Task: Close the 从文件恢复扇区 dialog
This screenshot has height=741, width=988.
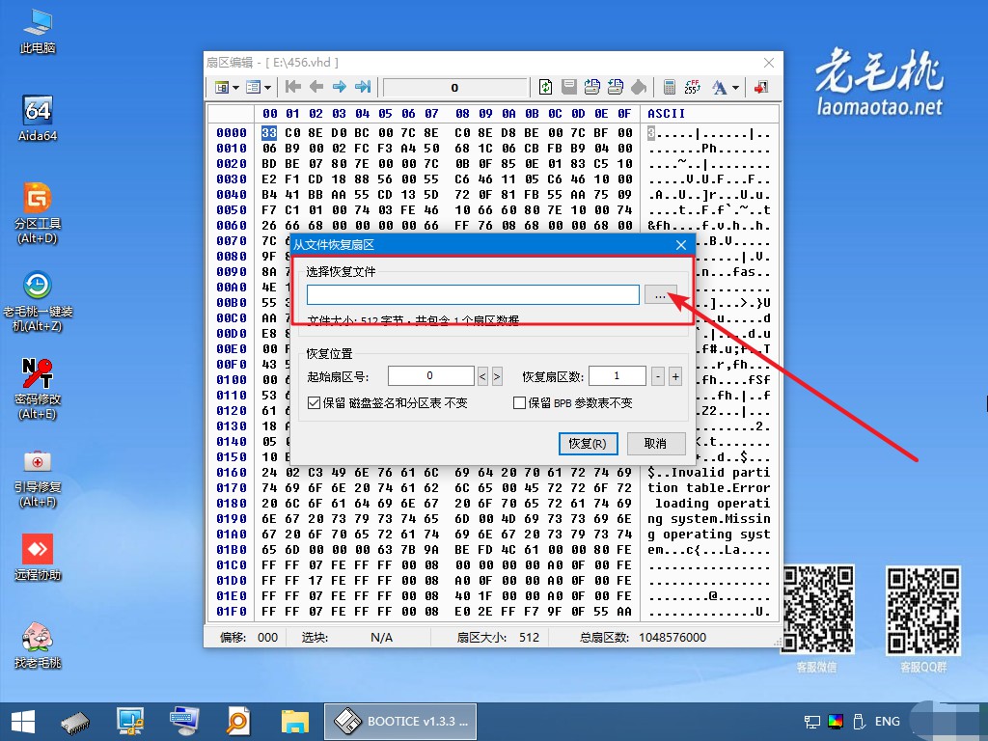Action: (x=680, y=244)
